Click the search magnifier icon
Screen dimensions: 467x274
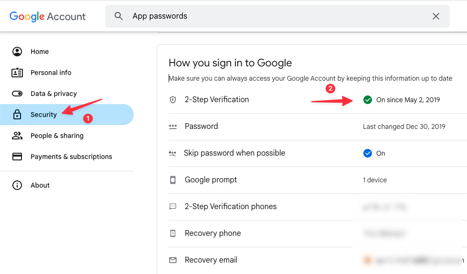tap(118, 16)
